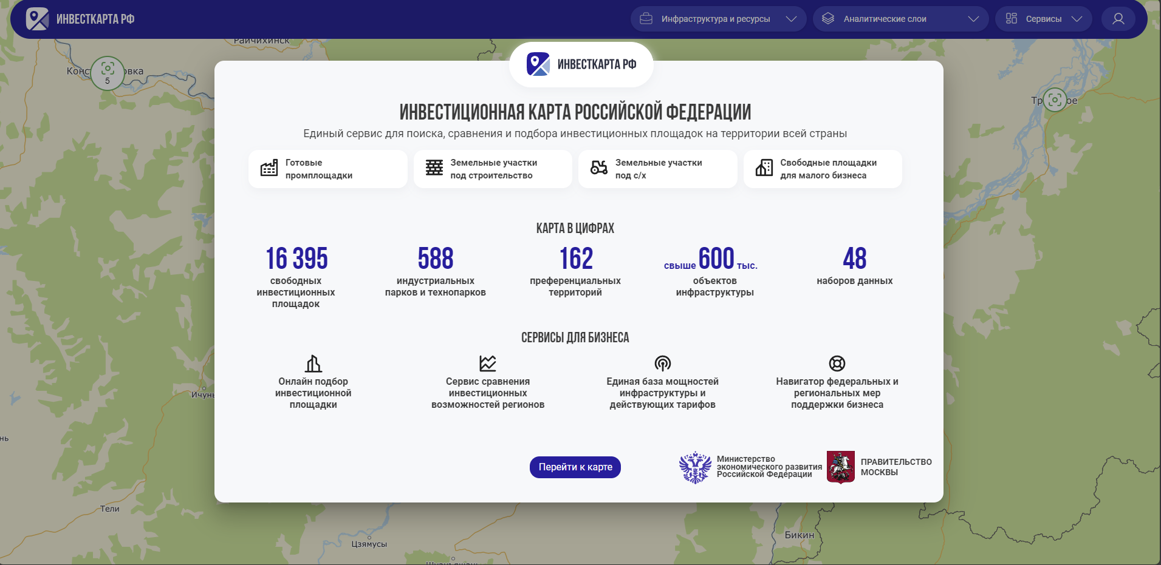Open the user profile icon
This screenshot has height=565, width=1161.
pyautogui.click(x=1118, y=19)
